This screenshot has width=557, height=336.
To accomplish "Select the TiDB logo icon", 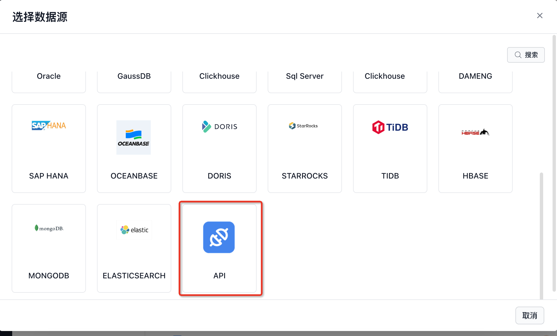I will 390,127.
